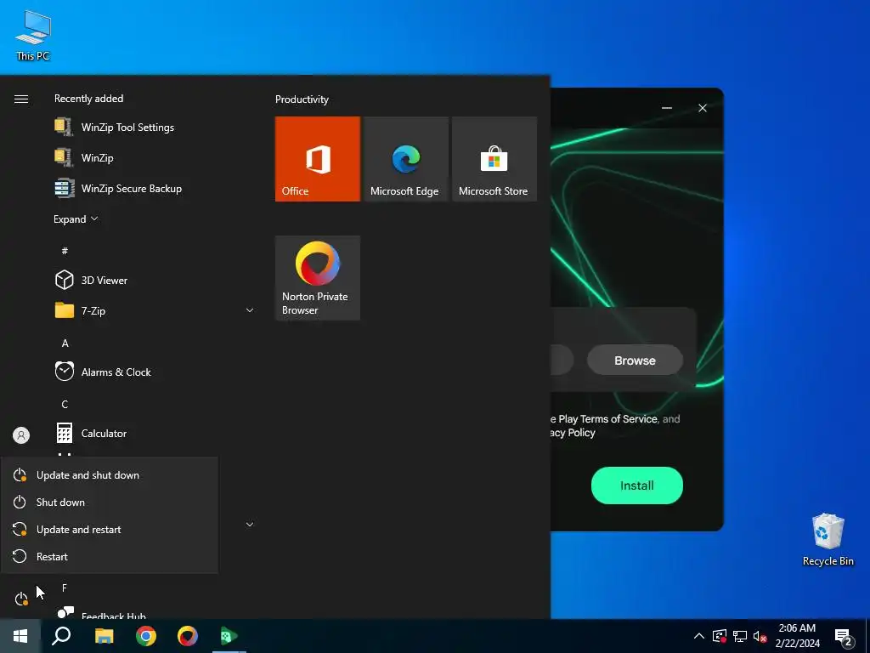Open the clock showing 2:06 AM
Viewport: 870px width, 653px height.
(797, 636)
